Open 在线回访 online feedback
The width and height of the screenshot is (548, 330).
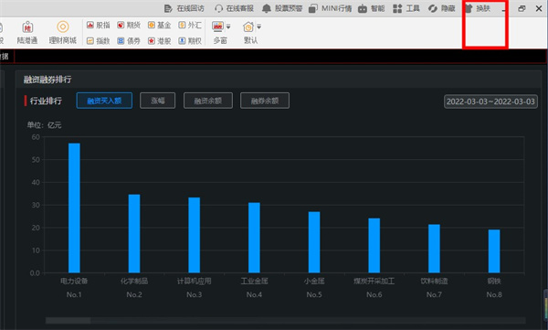pyautogui.click(x=184, y=8)
